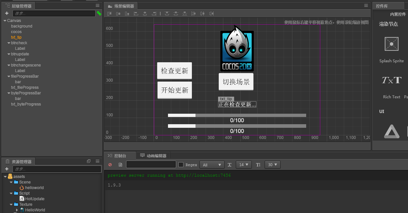Select the background node
Image resolution: width=408 pixels, height=213 pixels.
22,26
